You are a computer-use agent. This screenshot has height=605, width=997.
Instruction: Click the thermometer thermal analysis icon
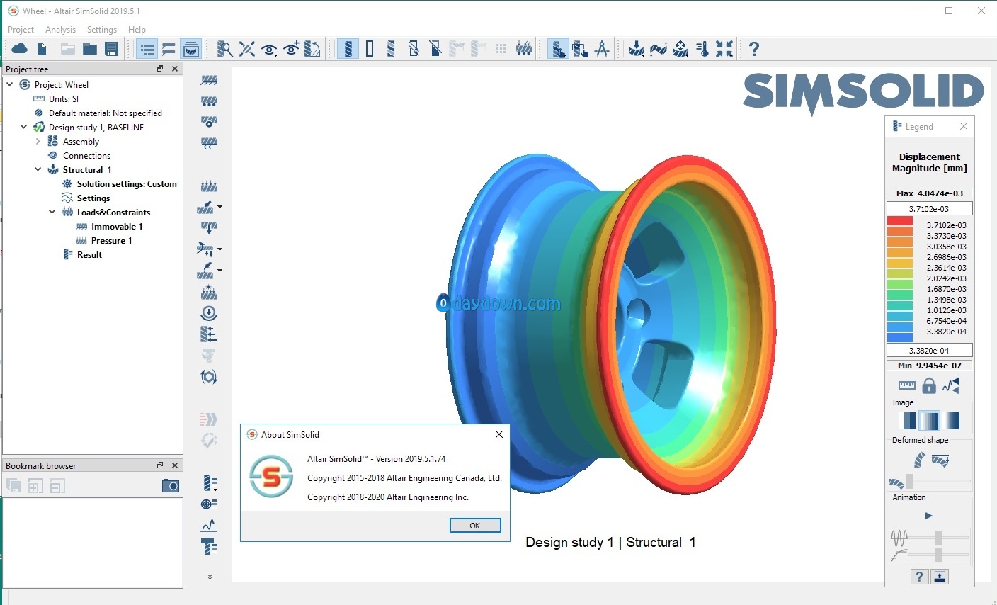click(702, 49)
